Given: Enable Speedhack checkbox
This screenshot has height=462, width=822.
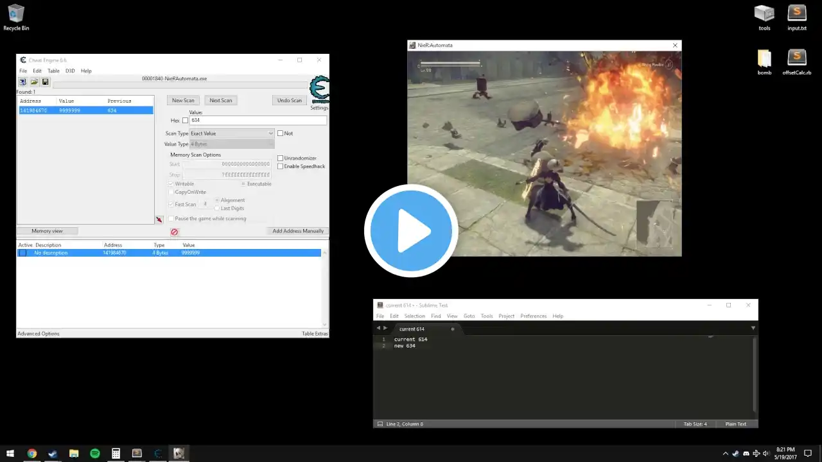Looking at the screenshot, I should point(280,166).
